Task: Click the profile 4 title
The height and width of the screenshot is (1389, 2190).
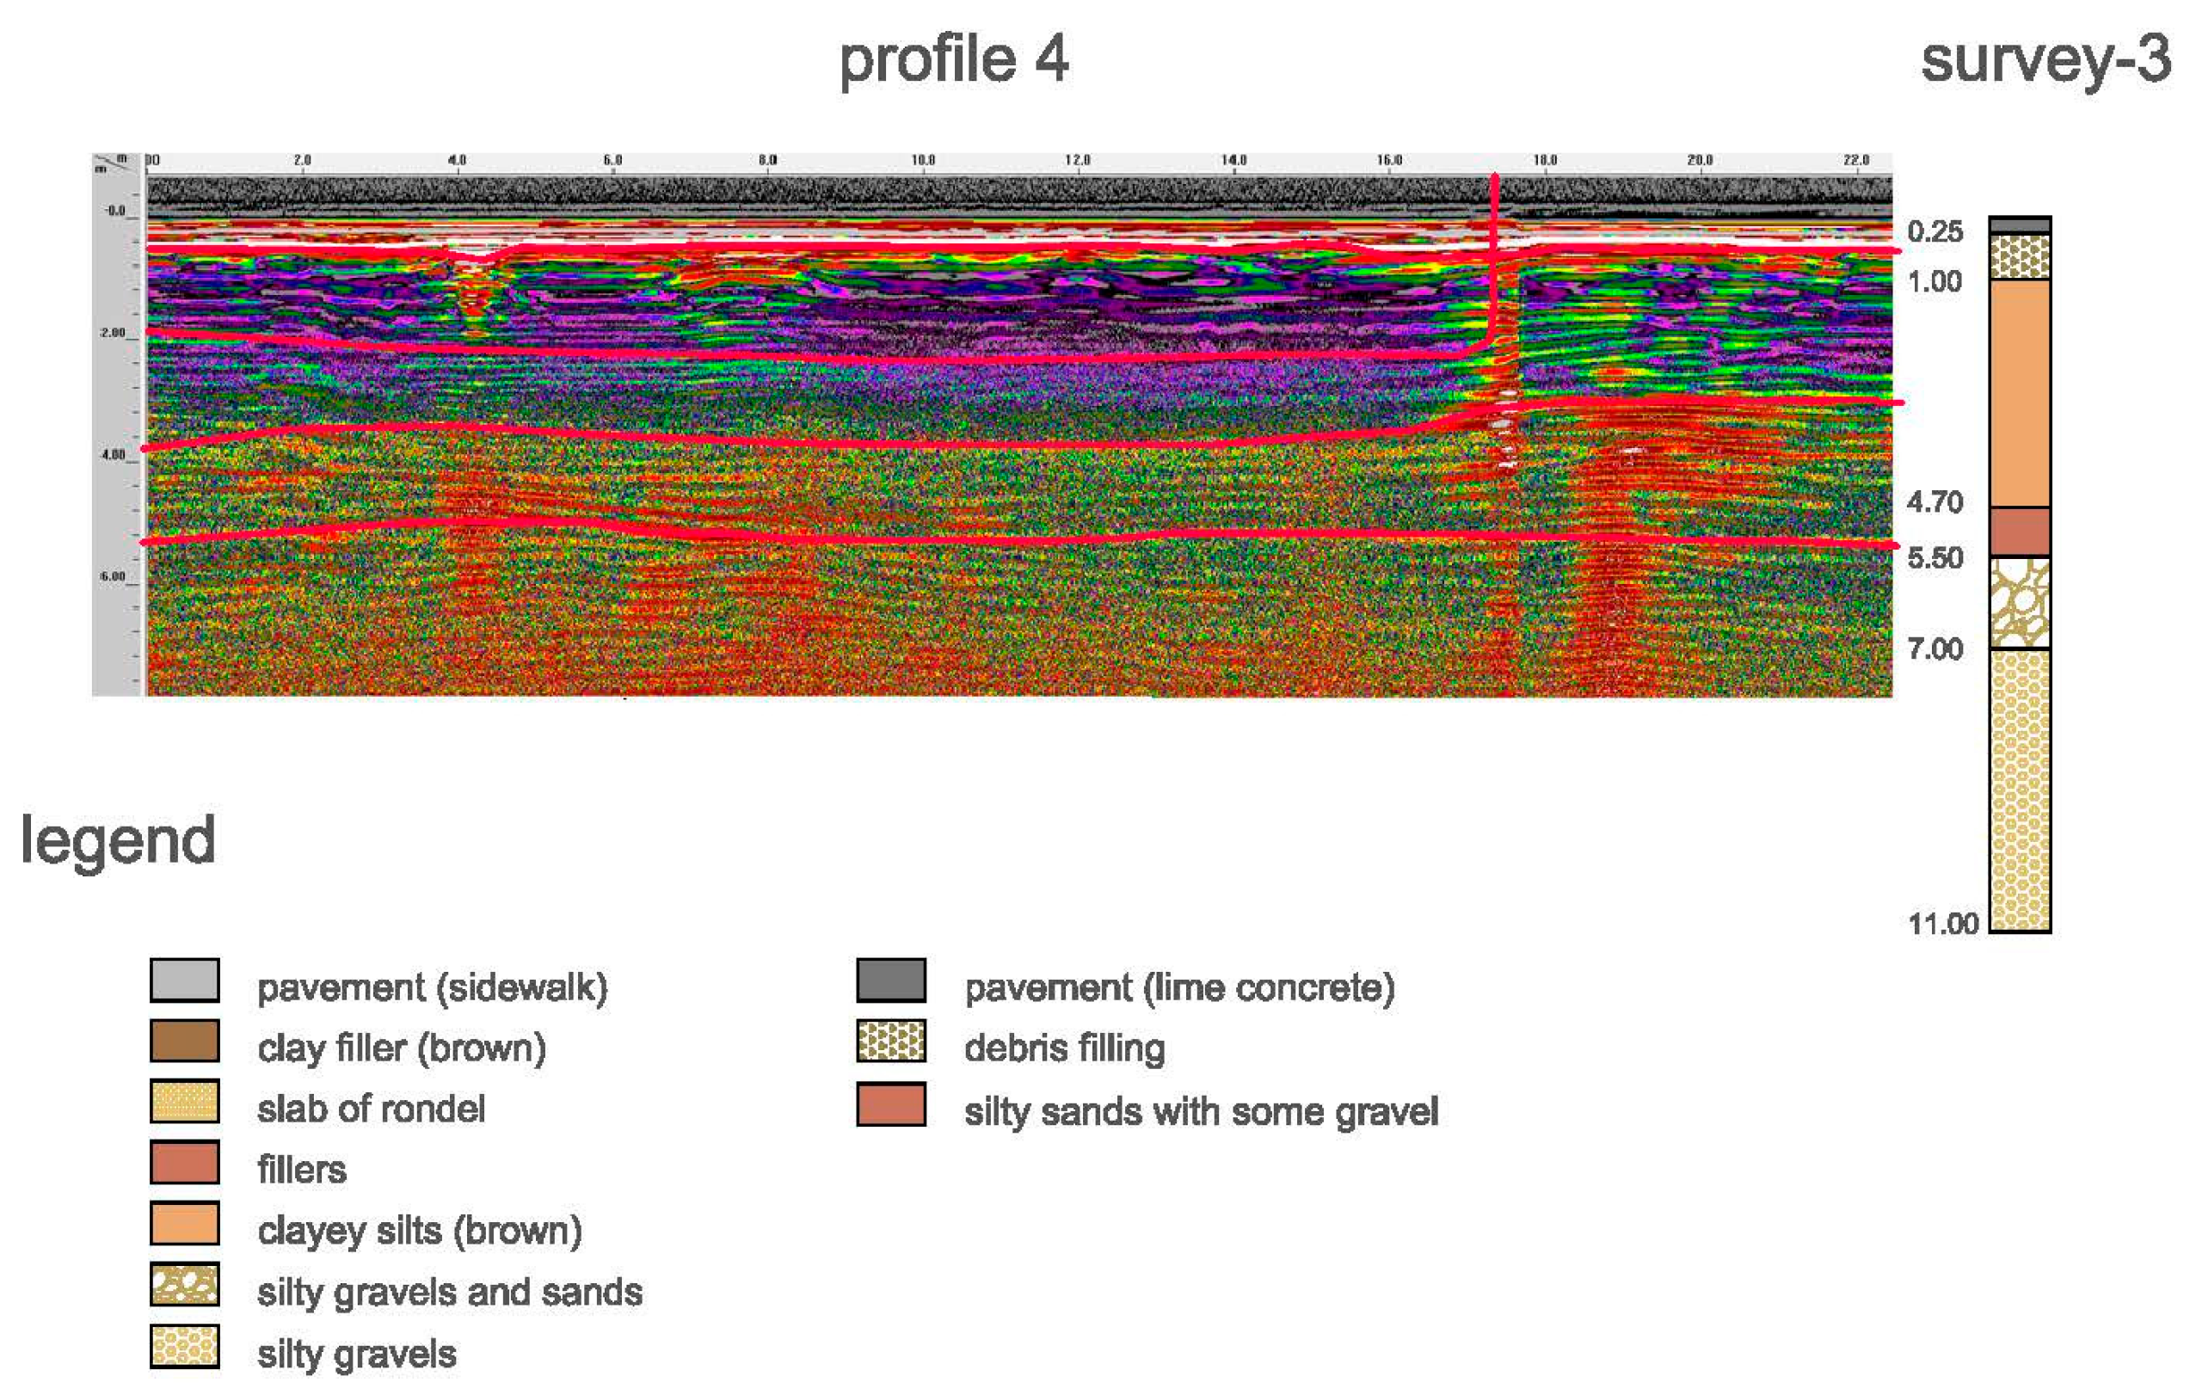Action: pyautogui.click(x=953, y=60)
